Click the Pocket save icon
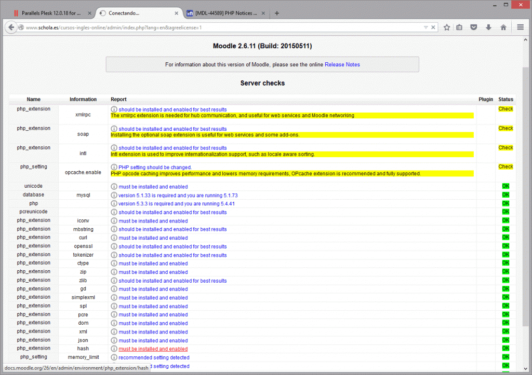The image size is (532, 375). 474,27
